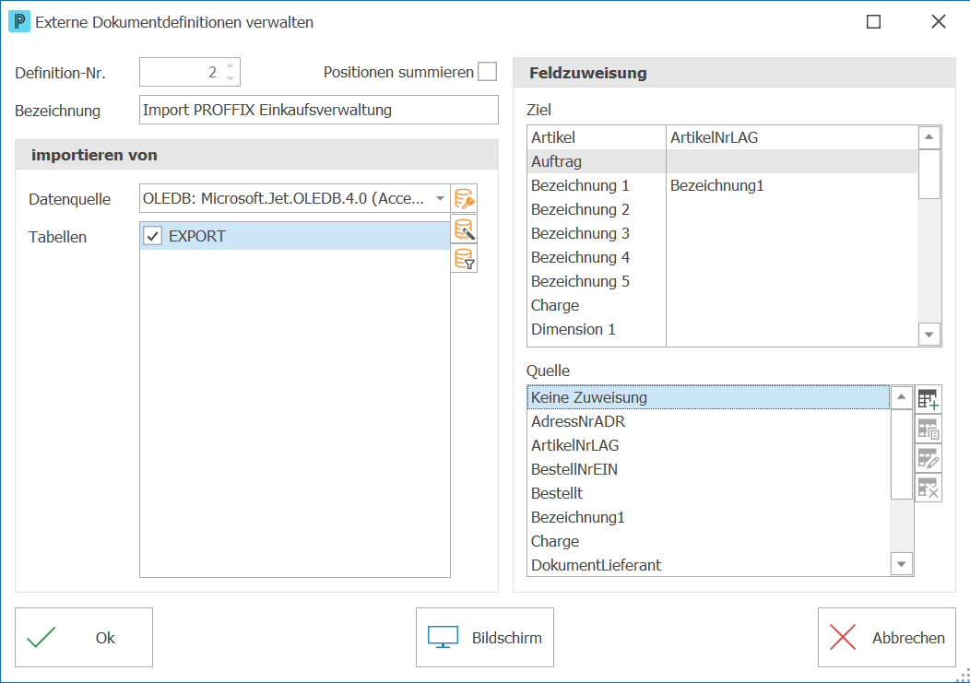The height and width of the screenshot is (683, 970).
Task: Select DokumentLieferant in Quelle list
Action: (x=708, y=565)
